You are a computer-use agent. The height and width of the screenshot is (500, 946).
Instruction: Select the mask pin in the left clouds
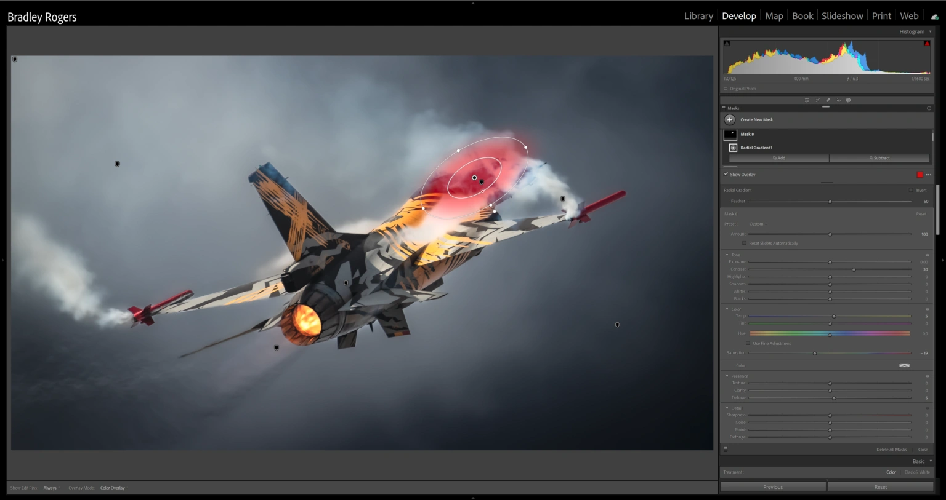tap(117, 164)
